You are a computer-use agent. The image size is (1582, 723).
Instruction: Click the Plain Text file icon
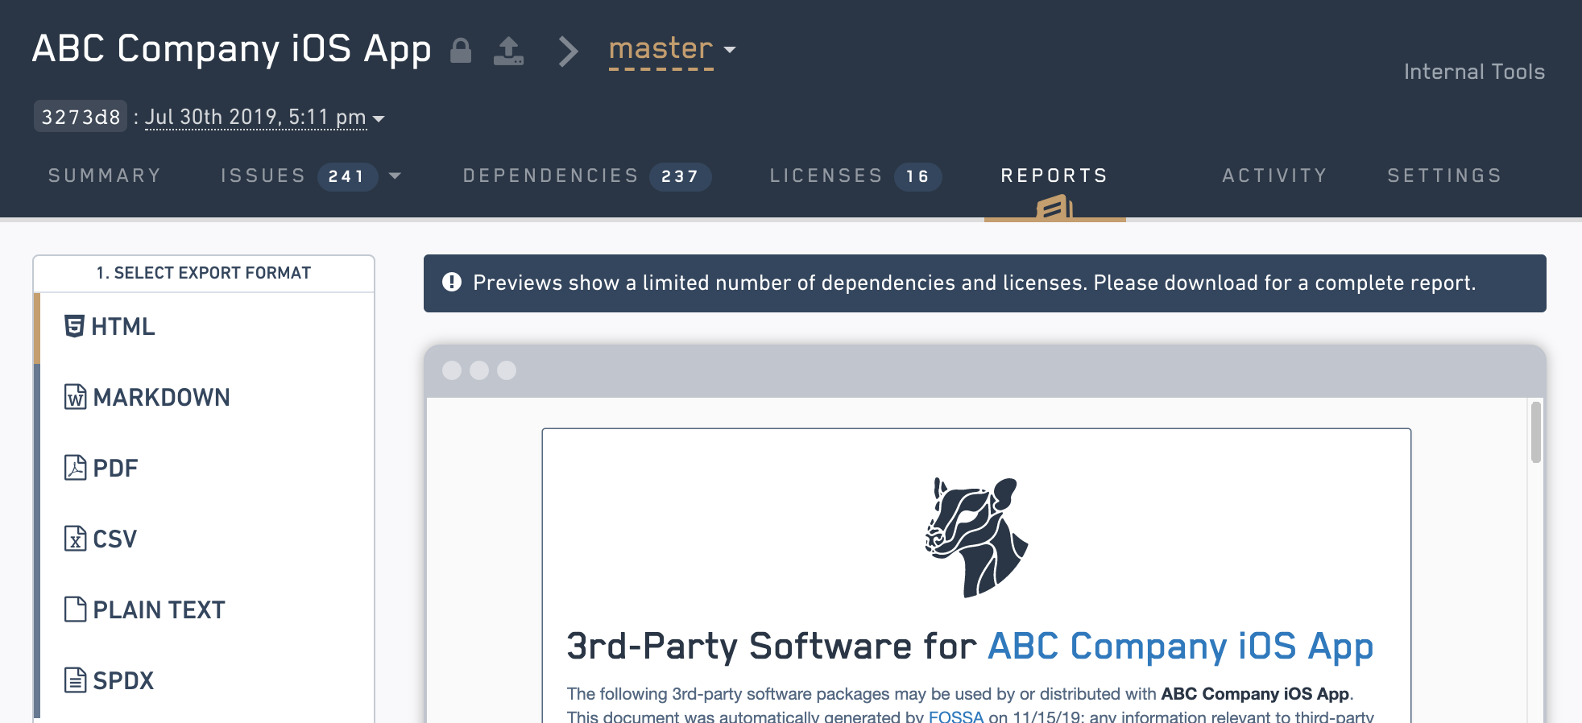(x=75, y=609)
